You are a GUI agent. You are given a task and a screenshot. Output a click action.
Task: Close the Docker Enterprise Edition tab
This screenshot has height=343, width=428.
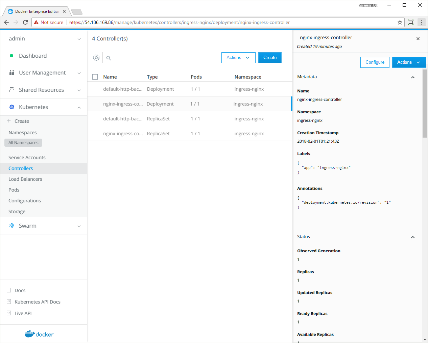click(x=64, y=11)
